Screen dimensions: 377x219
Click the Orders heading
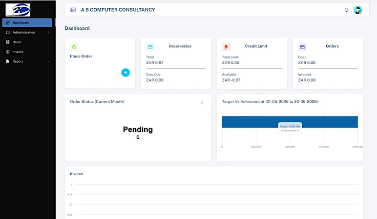click(332, 46)
